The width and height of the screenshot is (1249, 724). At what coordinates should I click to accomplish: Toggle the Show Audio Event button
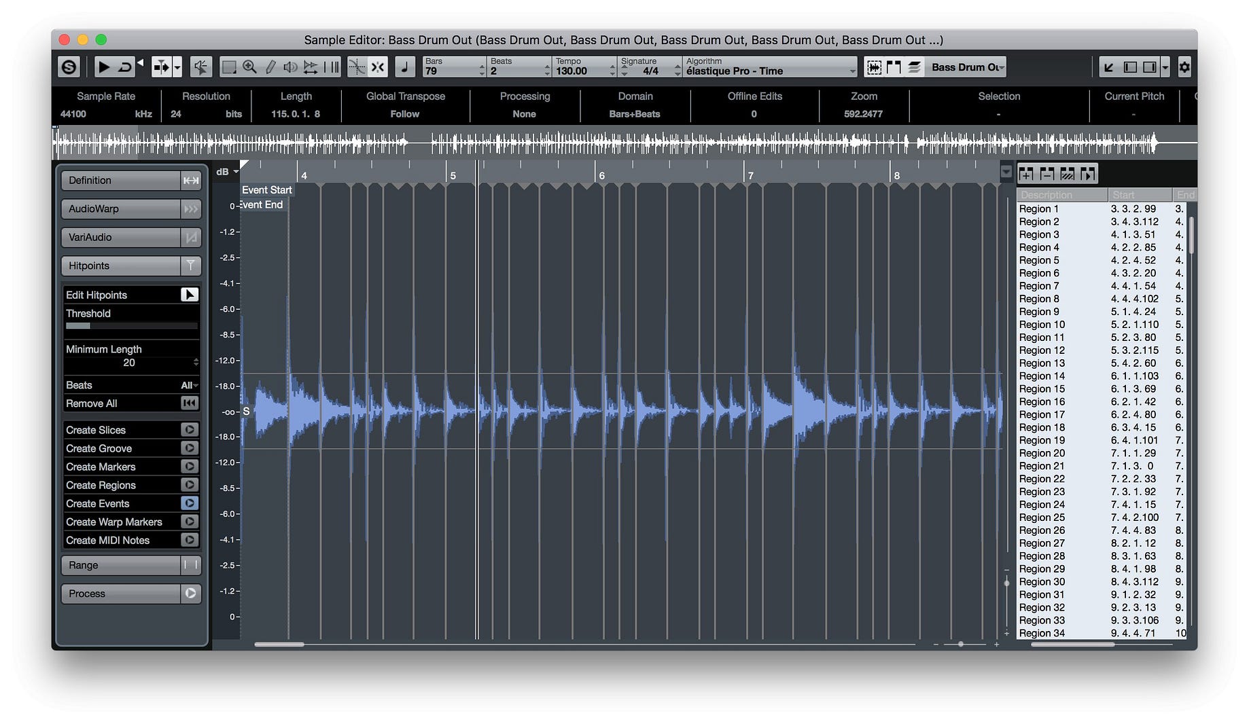874,67
